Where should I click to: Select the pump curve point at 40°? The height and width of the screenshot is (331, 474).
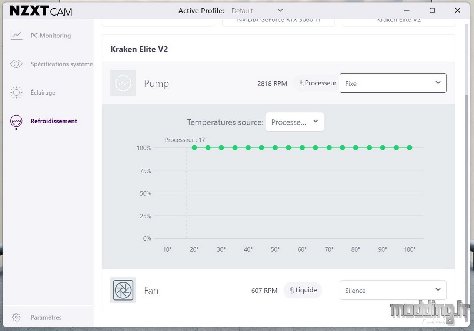pyautogui.click(x=248, y=148)
